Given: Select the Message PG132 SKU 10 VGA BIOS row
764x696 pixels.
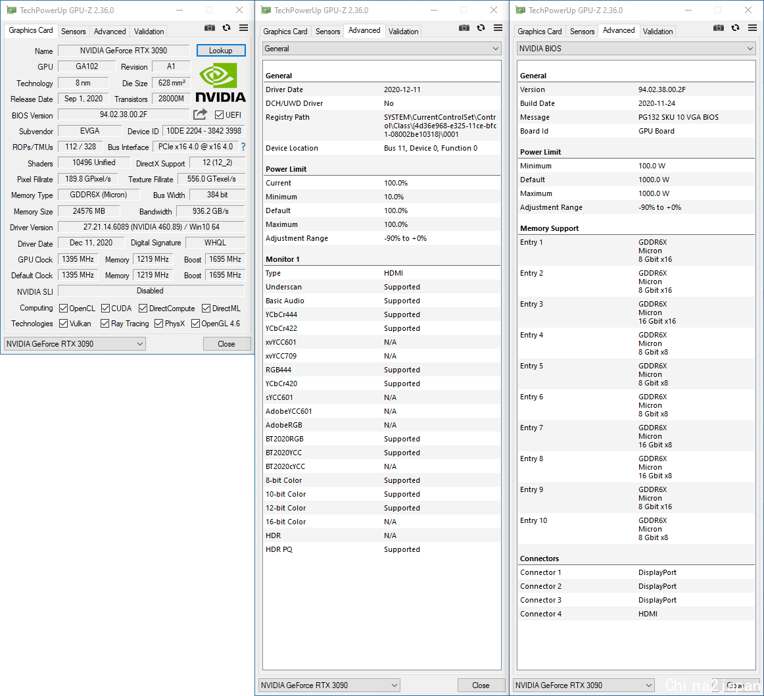Looking at the screenshot, I should [636, 117].
